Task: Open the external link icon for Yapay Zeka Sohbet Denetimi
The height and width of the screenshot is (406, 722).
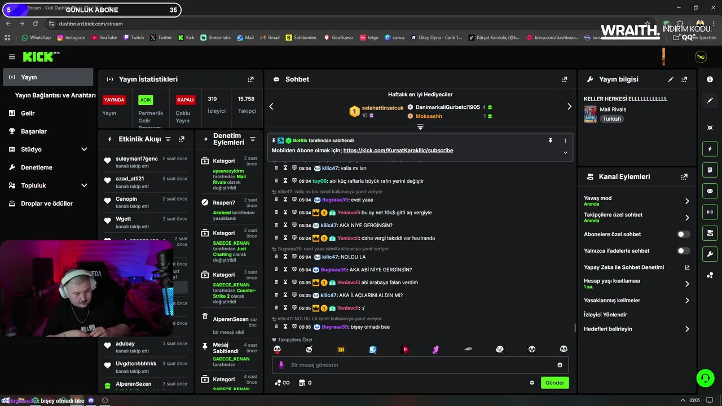Action: 687,267
